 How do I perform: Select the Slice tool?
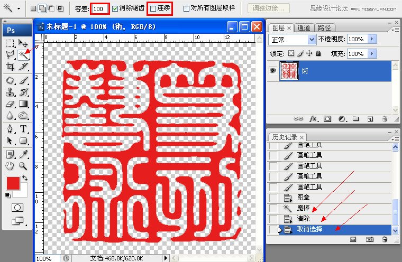pos(23,67)
